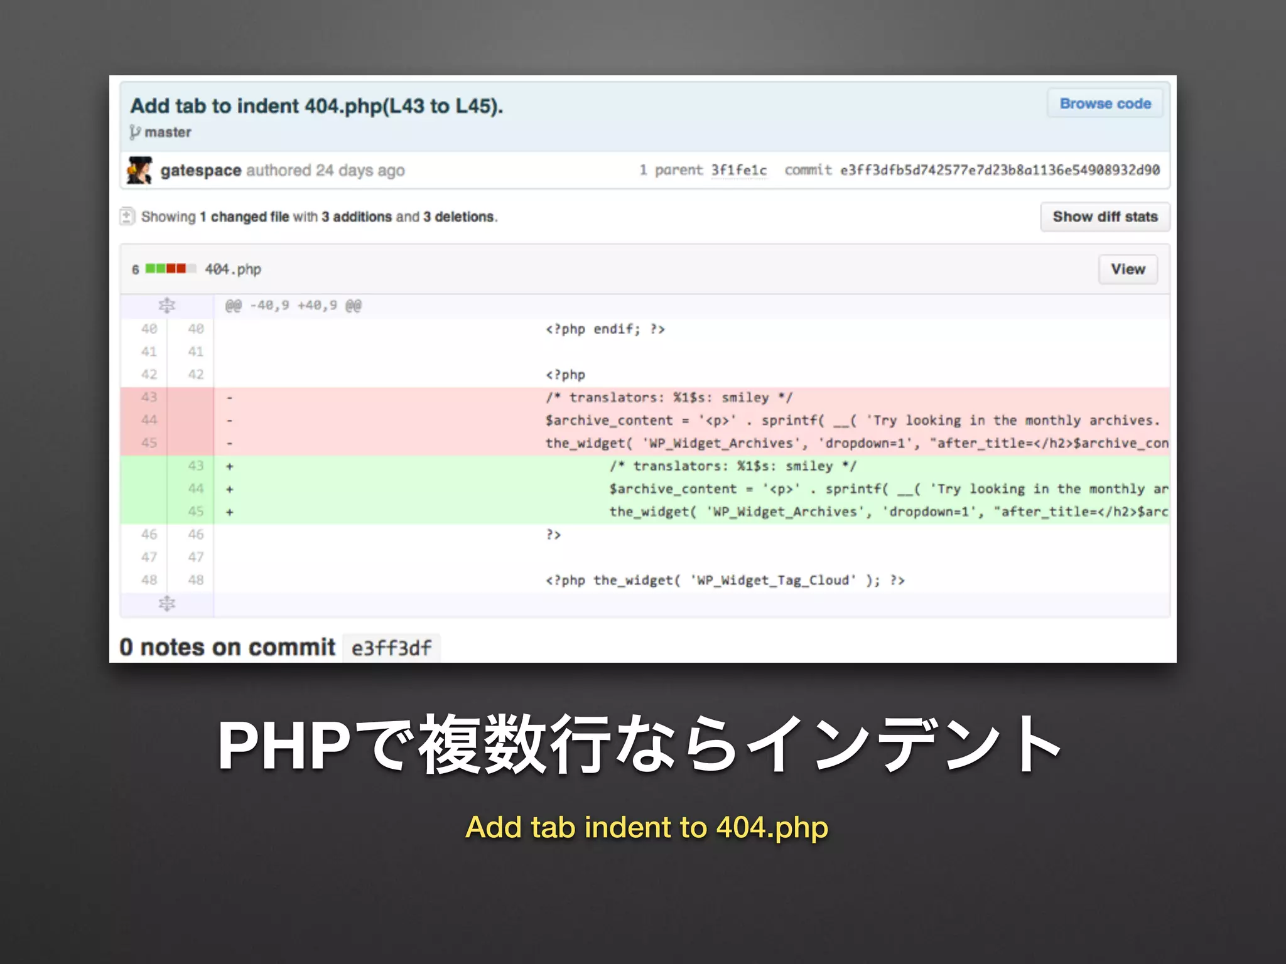Viewport: 1286px width, 964px height.
Task: Click the full commit hash e3ff3dfb5d74…
Action: (1000, 170)
